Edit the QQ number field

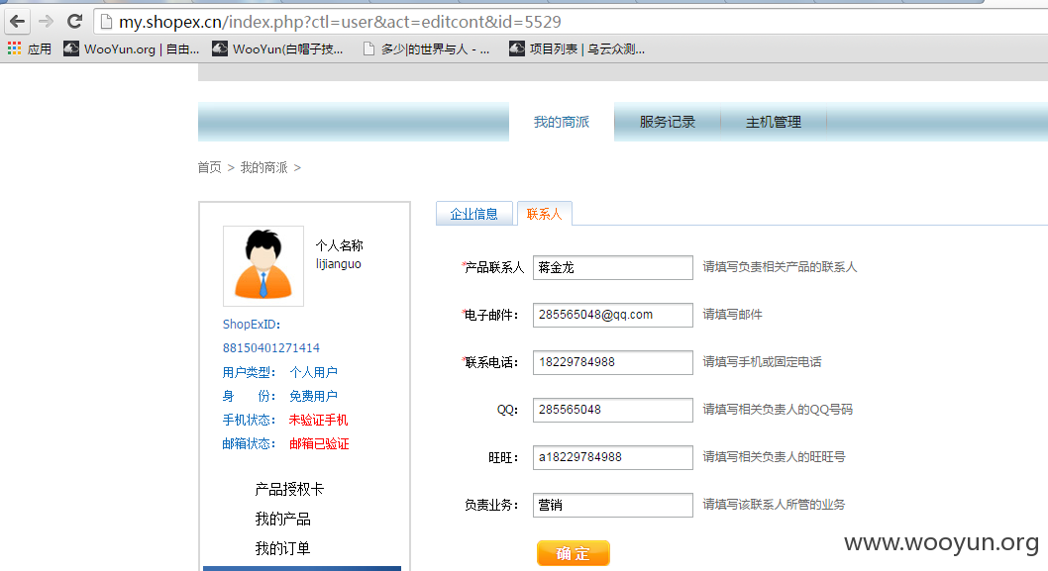(x=613, y=410)
